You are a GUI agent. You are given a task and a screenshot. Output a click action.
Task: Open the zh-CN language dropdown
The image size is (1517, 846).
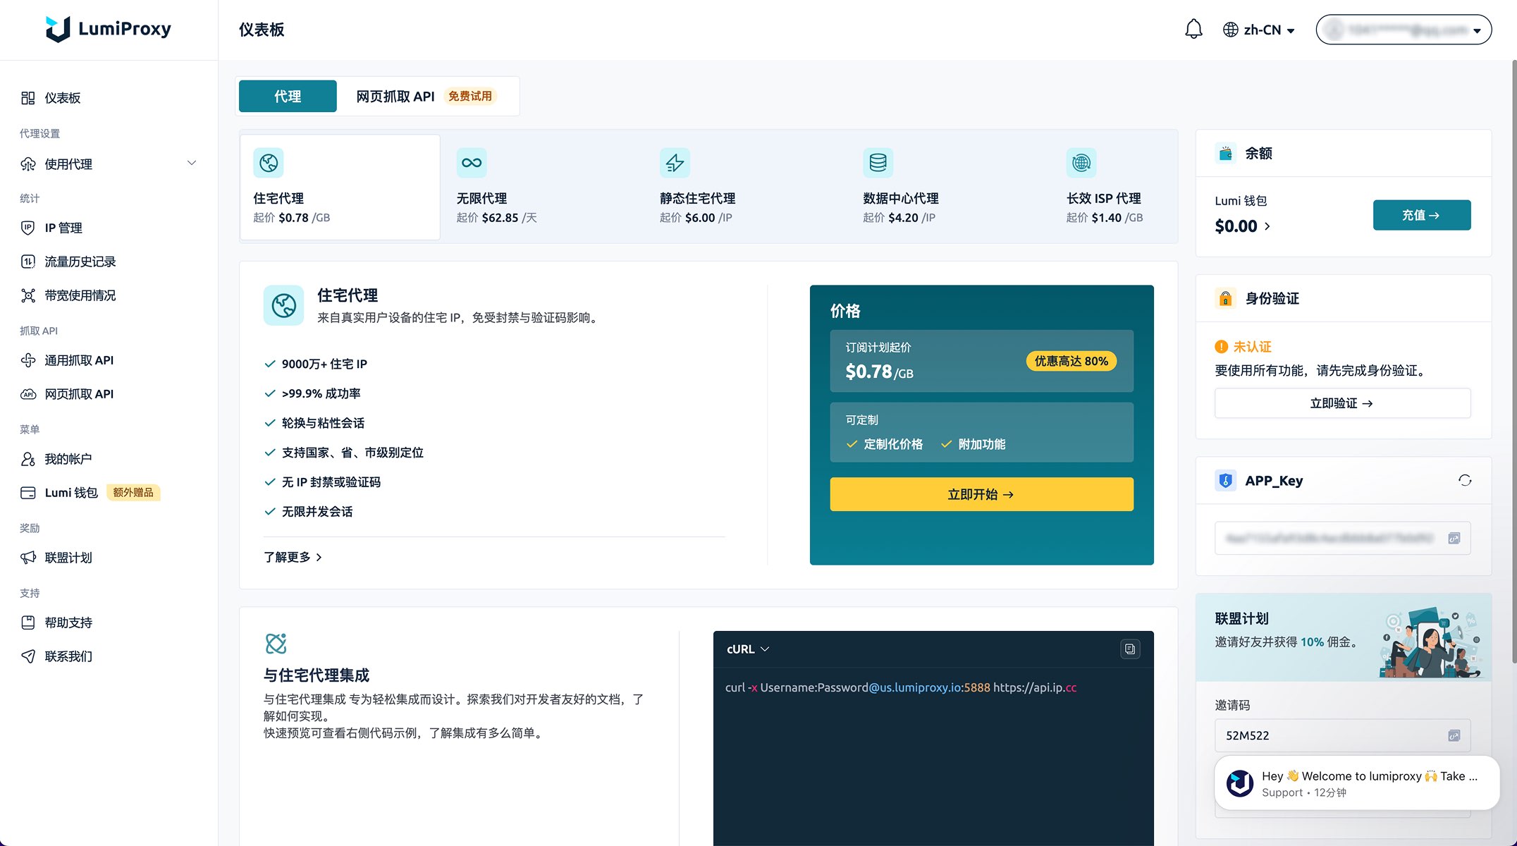pos(1259,30)
